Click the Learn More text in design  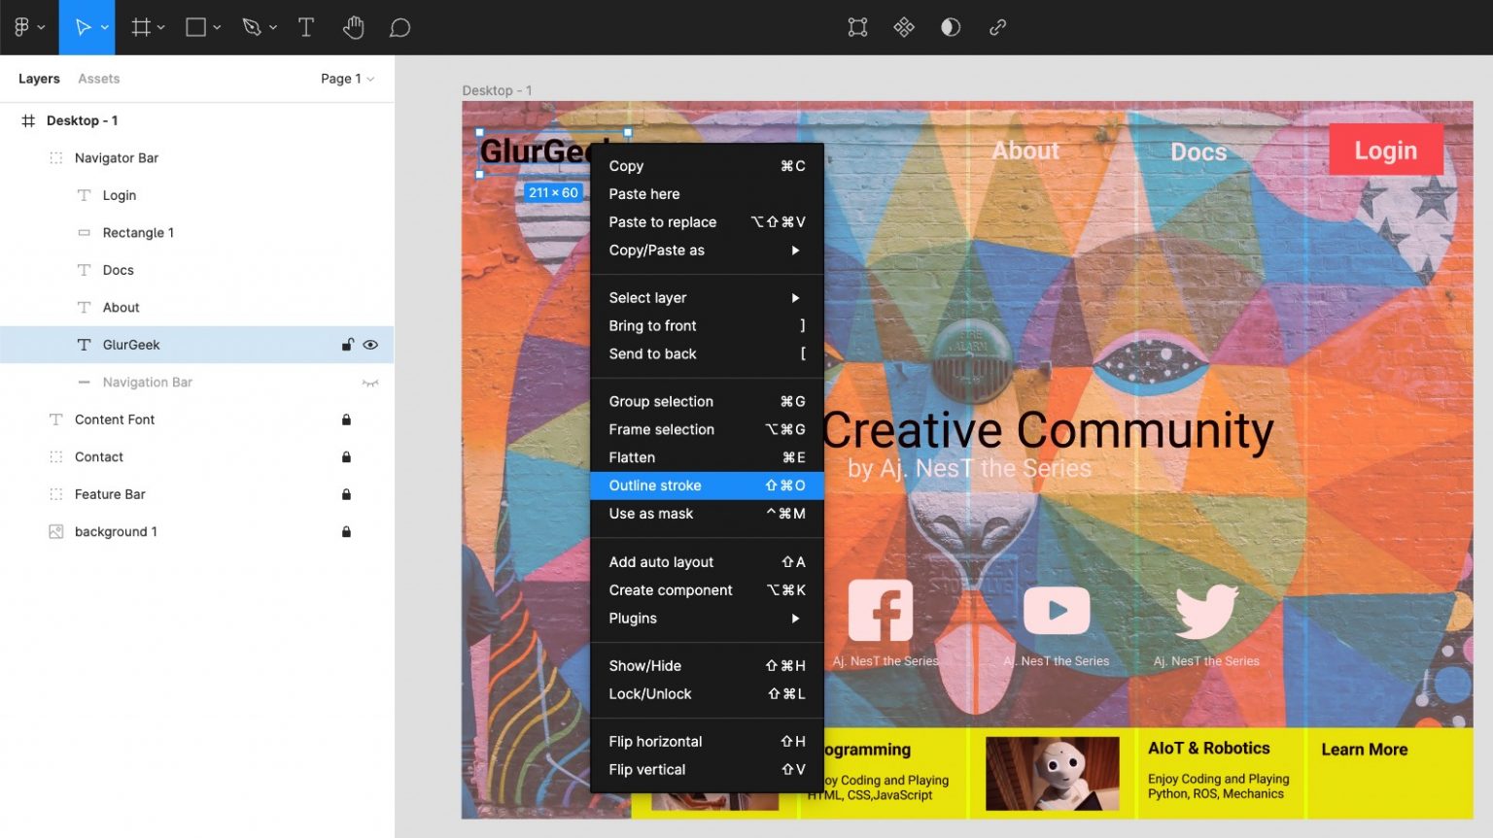point(1364,750)
